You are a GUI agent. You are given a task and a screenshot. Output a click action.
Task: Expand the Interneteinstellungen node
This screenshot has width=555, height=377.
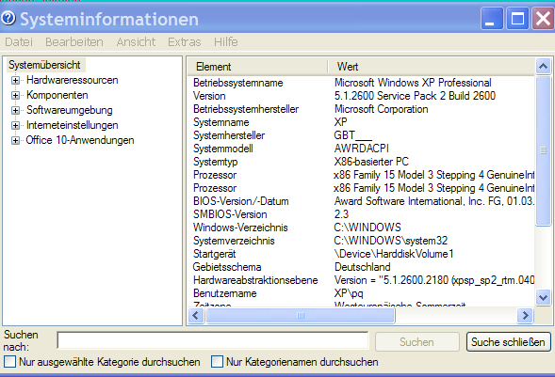pos(15,125)
